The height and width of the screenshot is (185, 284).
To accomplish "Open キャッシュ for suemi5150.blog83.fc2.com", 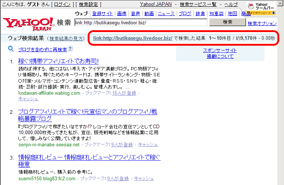I will [144, 178].
